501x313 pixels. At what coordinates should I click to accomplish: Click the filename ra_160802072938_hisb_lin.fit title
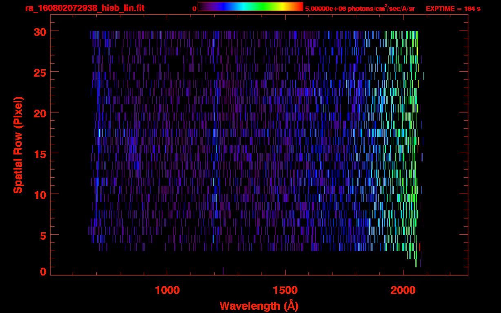(x=84, y=8)
